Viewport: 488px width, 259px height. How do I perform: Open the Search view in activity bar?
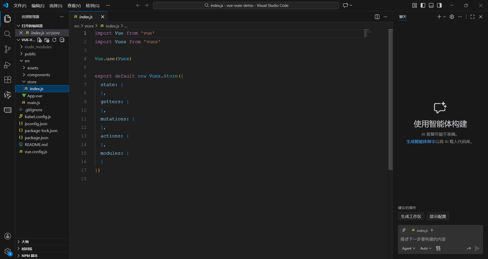(8, 34)
